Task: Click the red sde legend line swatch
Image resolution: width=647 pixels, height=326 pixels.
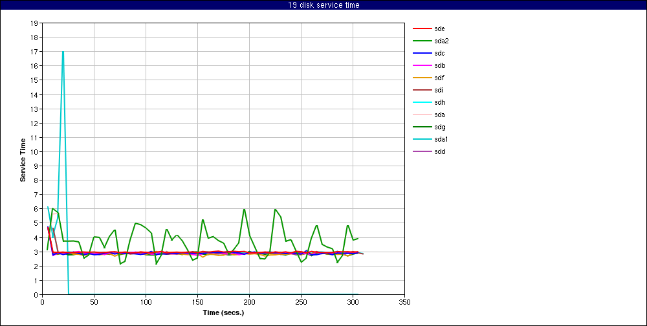Action: 422,29
